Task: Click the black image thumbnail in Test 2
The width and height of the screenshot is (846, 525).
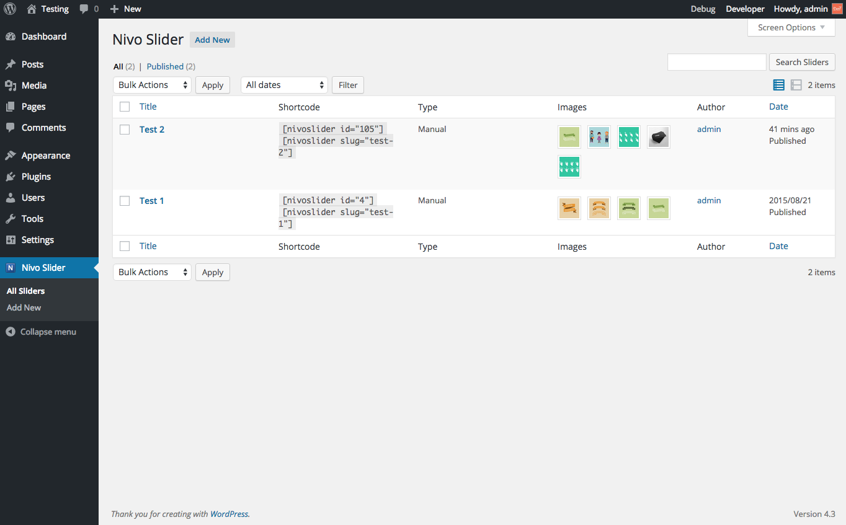Action: point(659,137)
